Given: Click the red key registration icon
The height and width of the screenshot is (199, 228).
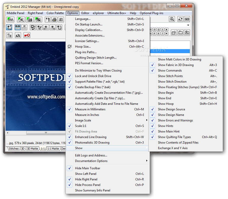Looking at the screenshot, I should click(x=27, y=35).
